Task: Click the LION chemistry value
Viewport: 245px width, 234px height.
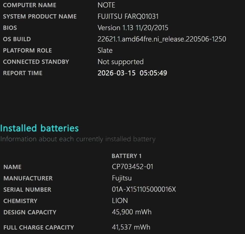Action: click(x=120, y=201)
